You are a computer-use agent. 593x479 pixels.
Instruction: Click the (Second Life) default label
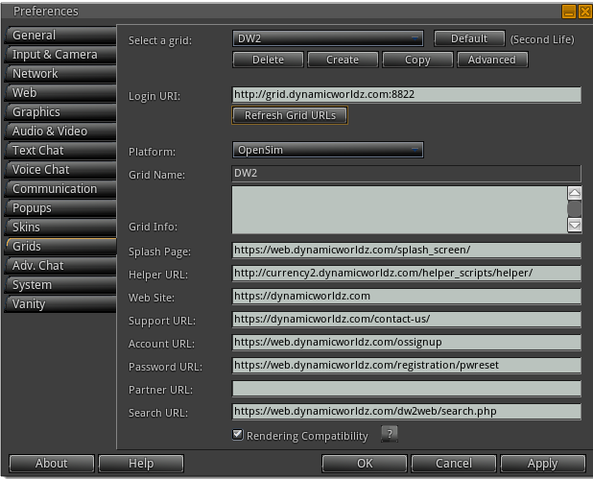[x=542, y=39]
